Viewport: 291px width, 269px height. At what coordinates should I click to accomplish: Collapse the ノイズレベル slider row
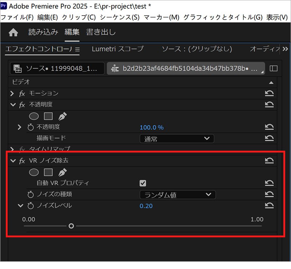(20, 206)
